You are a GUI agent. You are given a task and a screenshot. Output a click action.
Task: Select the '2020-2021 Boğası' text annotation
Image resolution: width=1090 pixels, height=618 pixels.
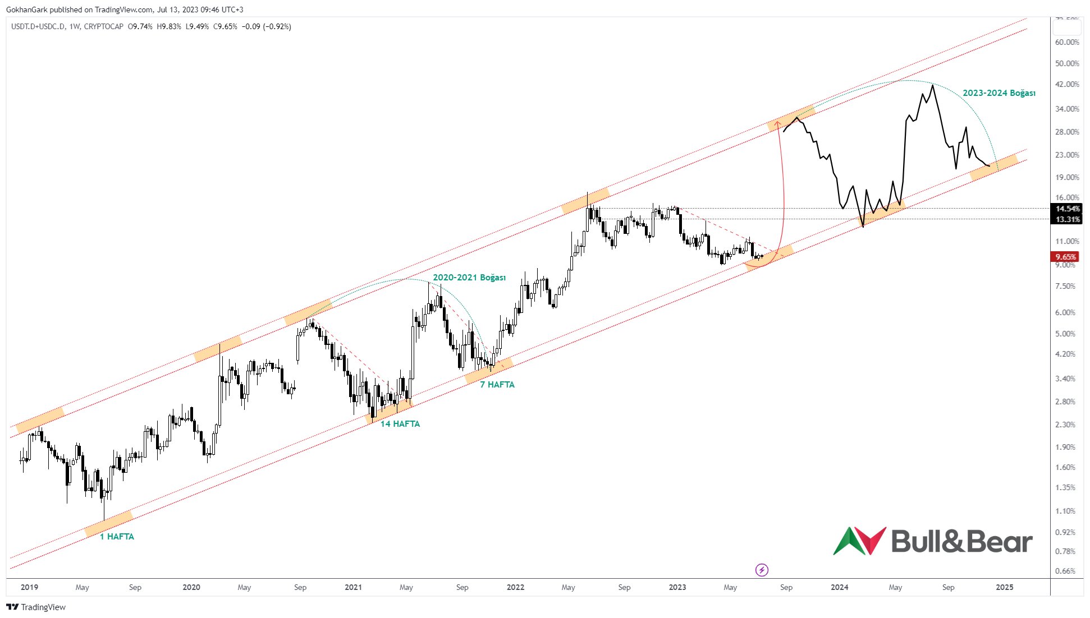coord(469,278)
